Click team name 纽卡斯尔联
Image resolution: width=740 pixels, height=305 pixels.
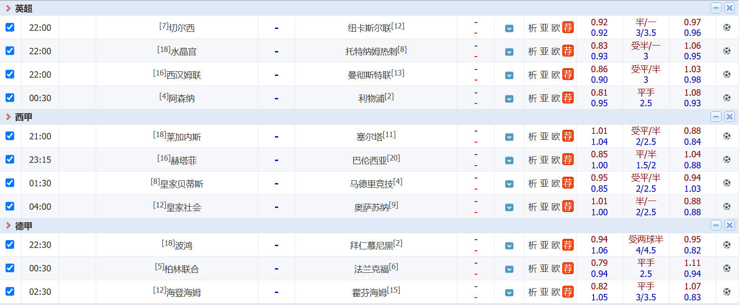[370, 29]
